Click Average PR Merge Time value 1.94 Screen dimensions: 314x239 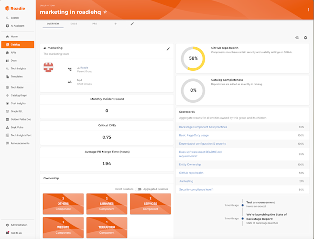[x=107, y=163]
